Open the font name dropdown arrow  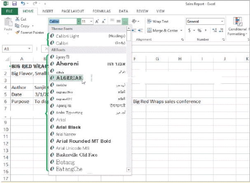click(79, 21)
